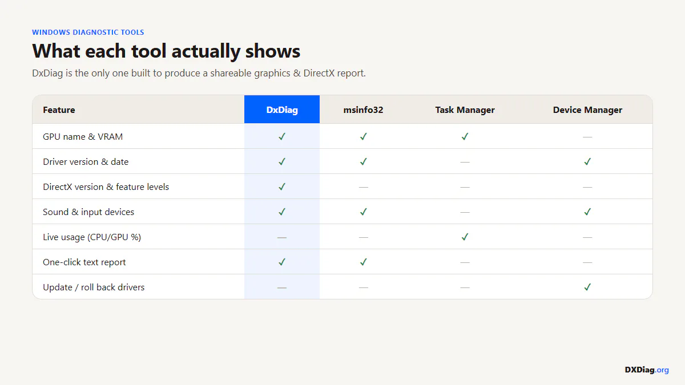The height and width of the screenshot is (385, 685).
Task: Click the Device Manager checkmark for Sound & input devices
Action: tap(587, 212)
